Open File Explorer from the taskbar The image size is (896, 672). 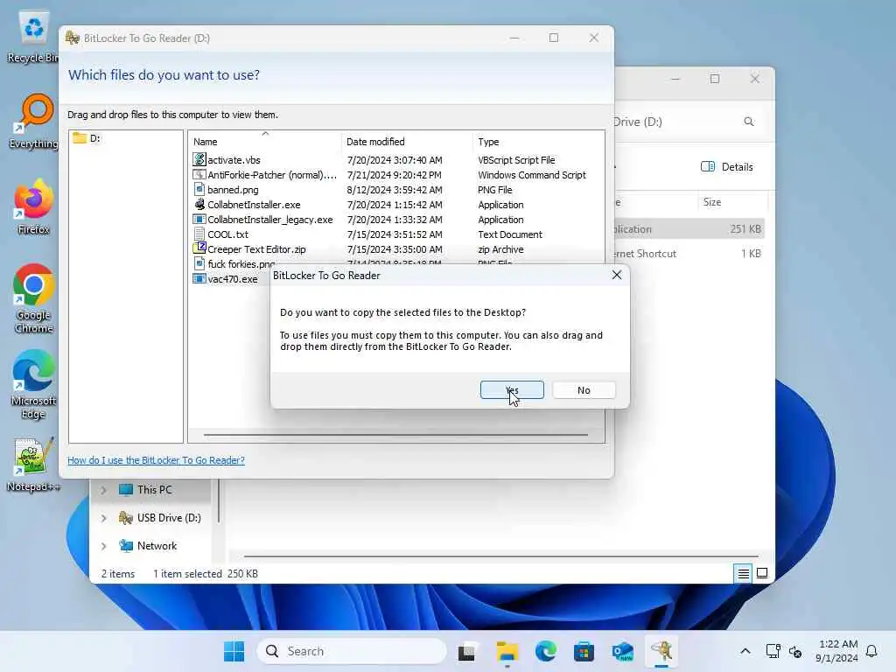[507, 651]
